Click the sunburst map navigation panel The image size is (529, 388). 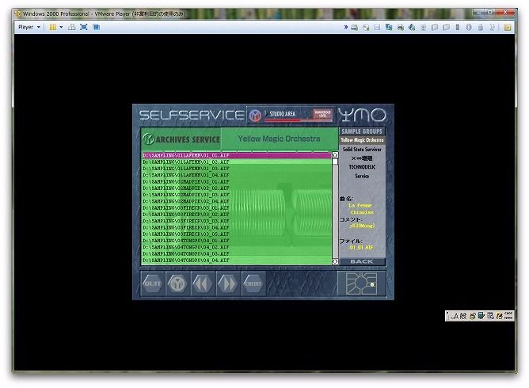click(361, 283)
